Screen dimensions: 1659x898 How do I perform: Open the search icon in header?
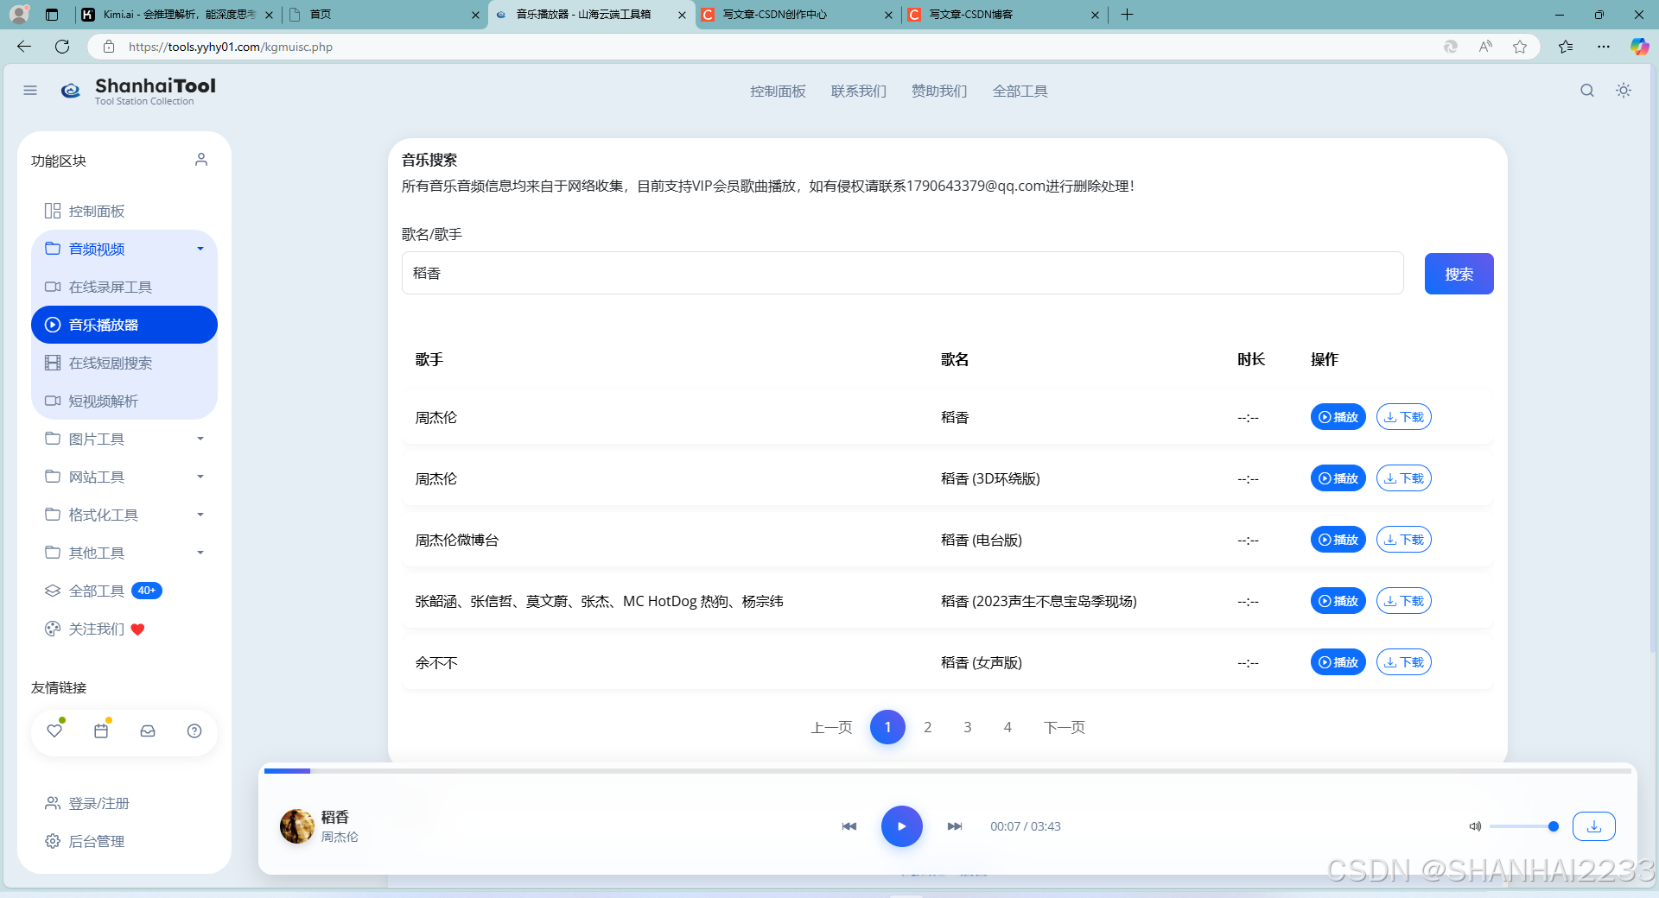point(1587,91)
